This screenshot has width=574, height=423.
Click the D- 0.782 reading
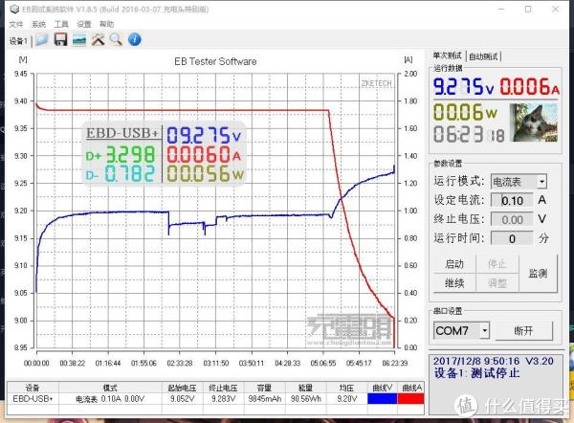coord(121,173)
